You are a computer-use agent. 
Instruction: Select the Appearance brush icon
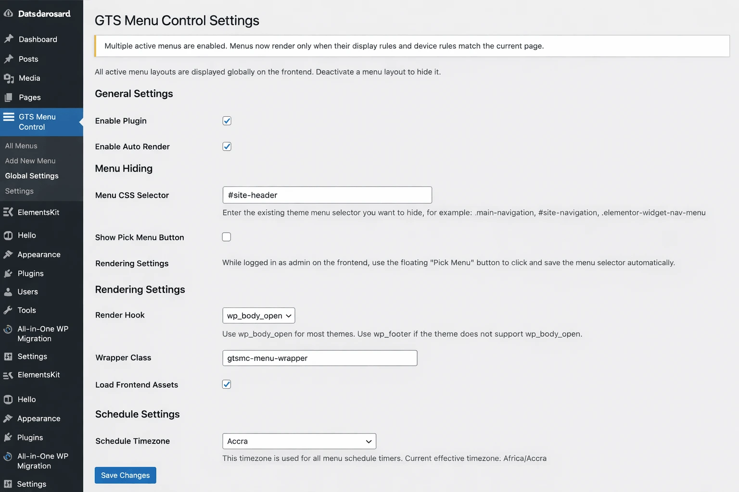coord(8,254)
